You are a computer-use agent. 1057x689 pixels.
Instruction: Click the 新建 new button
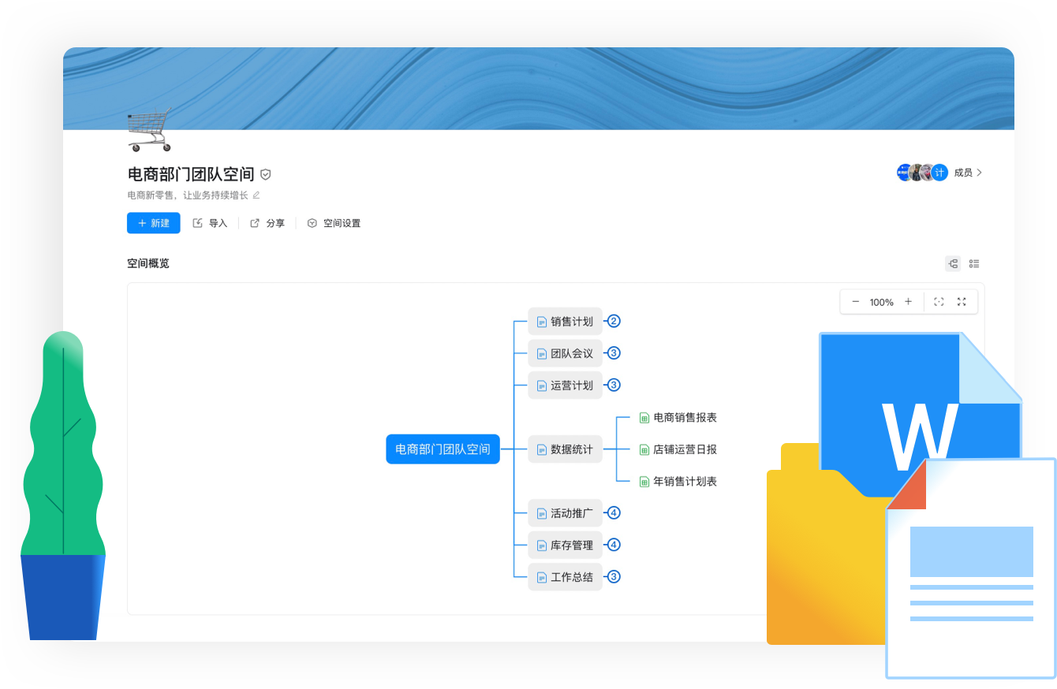click(154, 223)
